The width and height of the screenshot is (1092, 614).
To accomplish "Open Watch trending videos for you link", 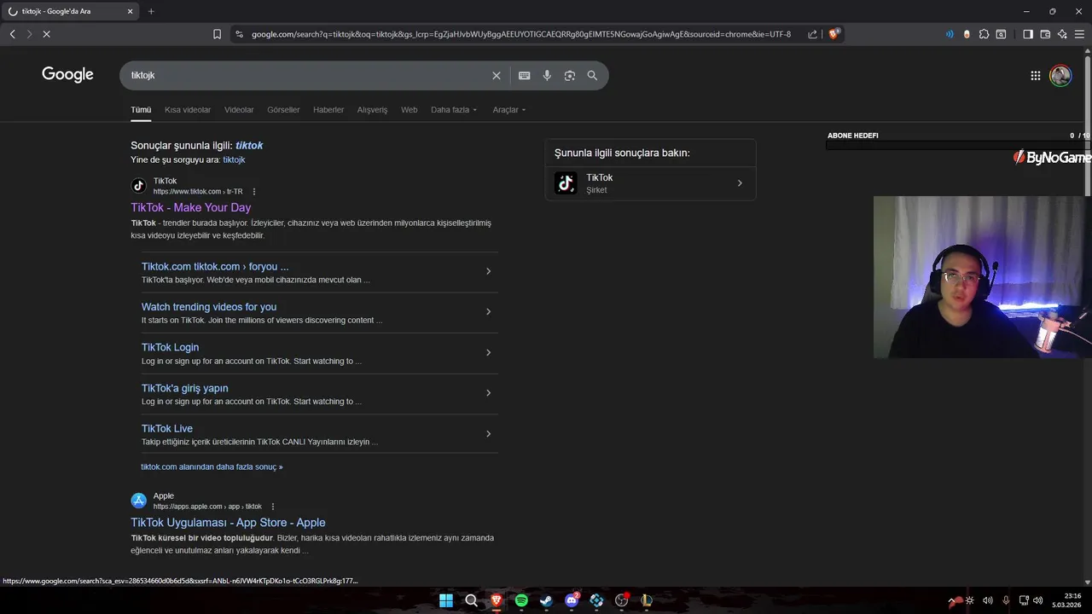I will 209,307.
